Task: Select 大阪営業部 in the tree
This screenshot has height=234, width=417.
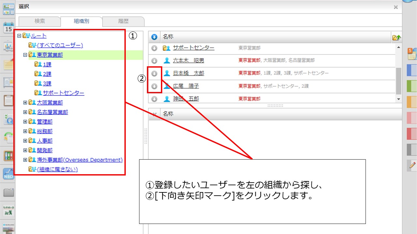Action: click(x=50, y=103)
